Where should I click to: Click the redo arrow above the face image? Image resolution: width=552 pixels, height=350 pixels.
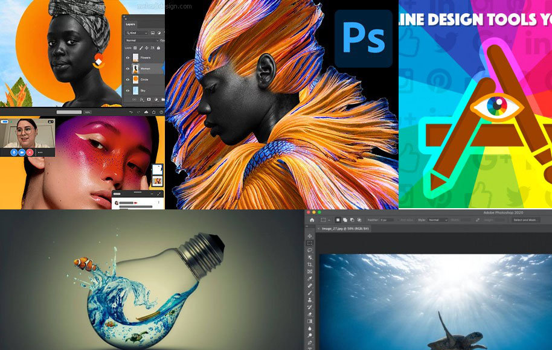[x=138, y=112]
